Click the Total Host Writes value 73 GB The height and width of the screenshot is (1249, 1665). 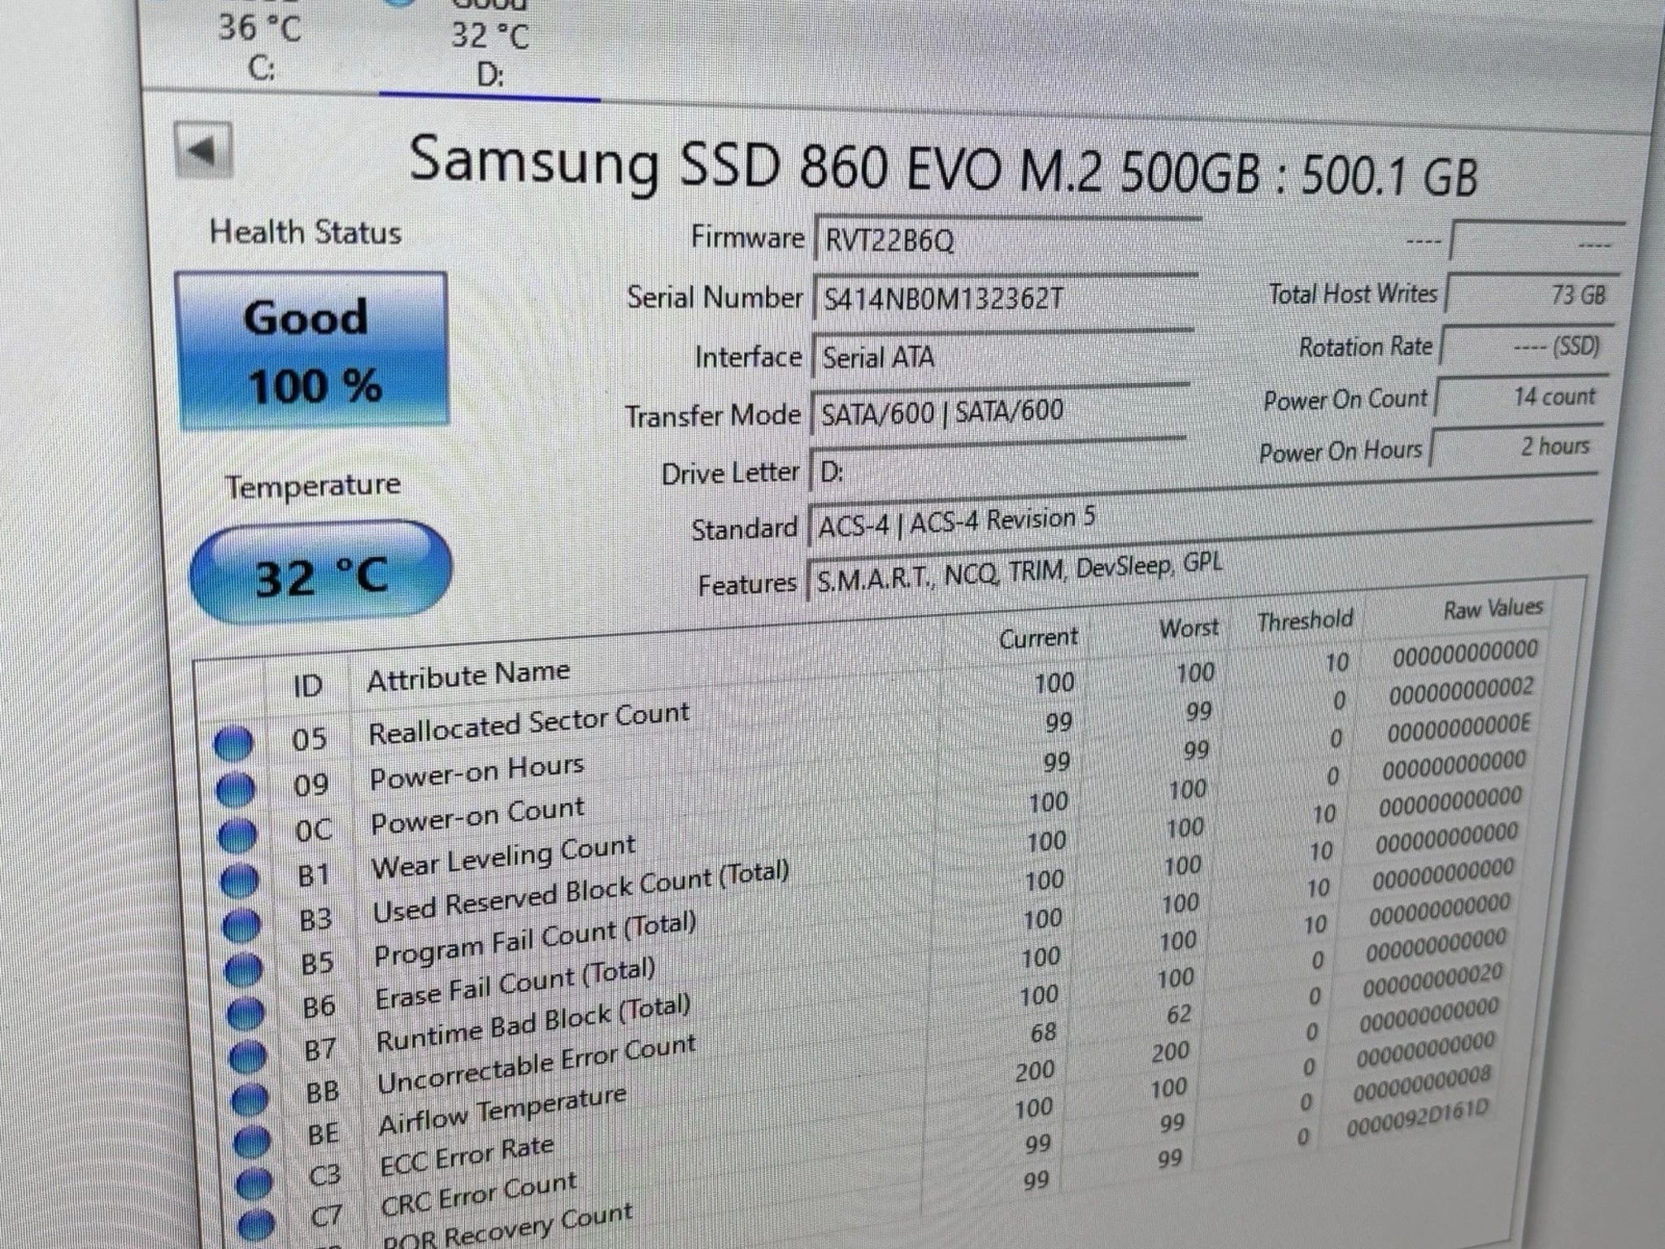1532,294
